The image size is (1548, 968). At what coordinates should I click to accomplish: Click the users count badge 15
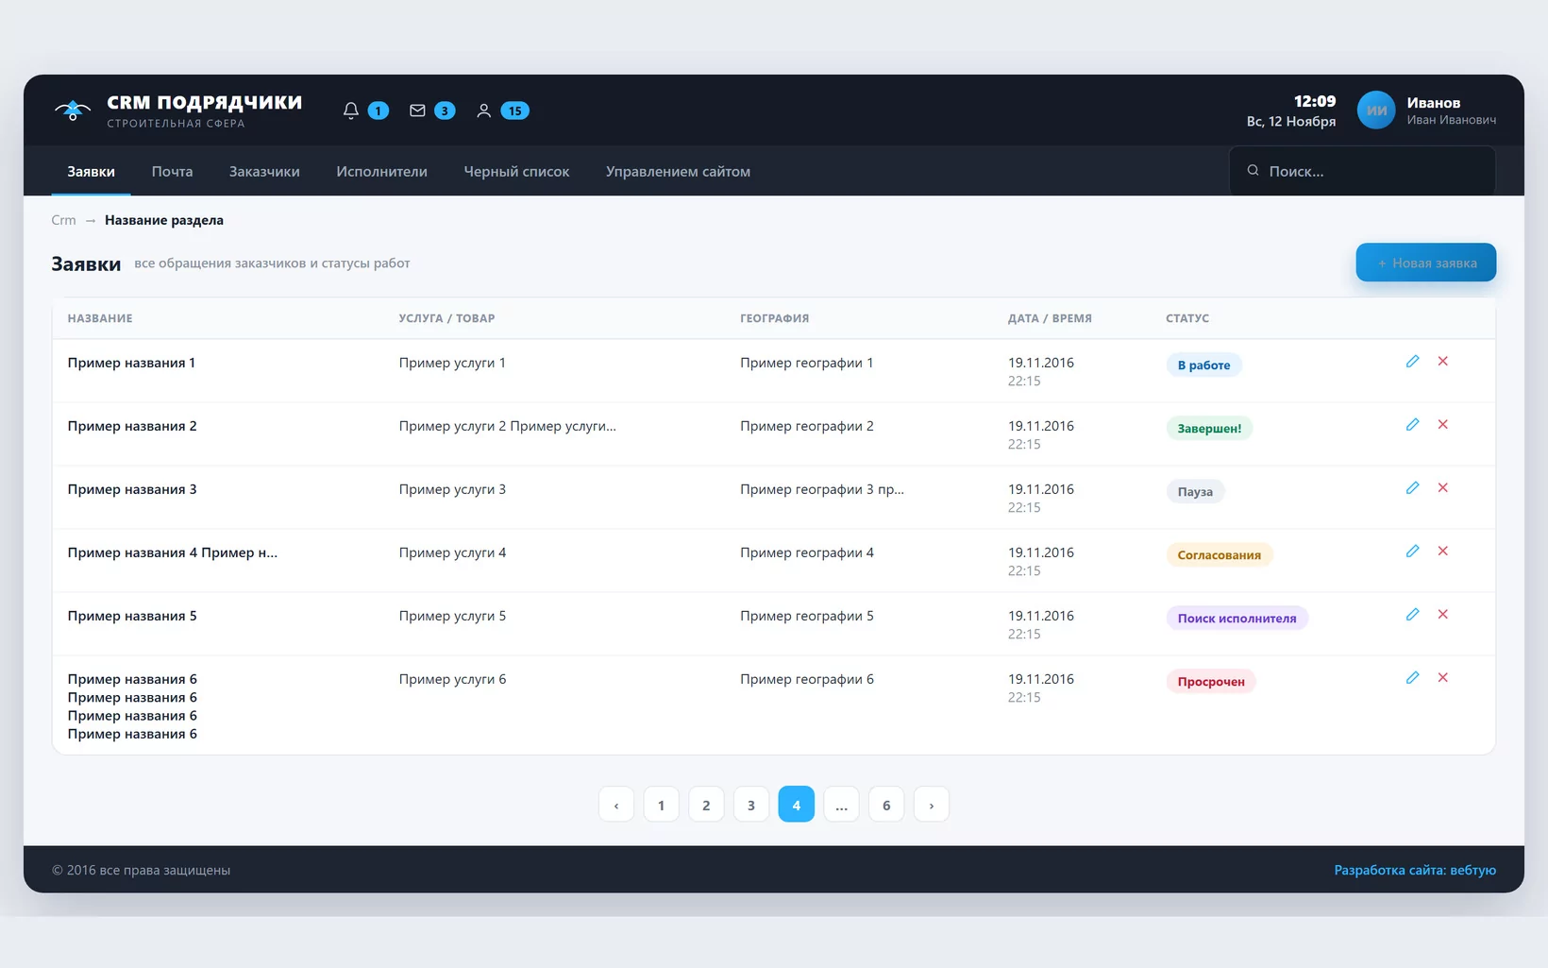coord(514,110)
